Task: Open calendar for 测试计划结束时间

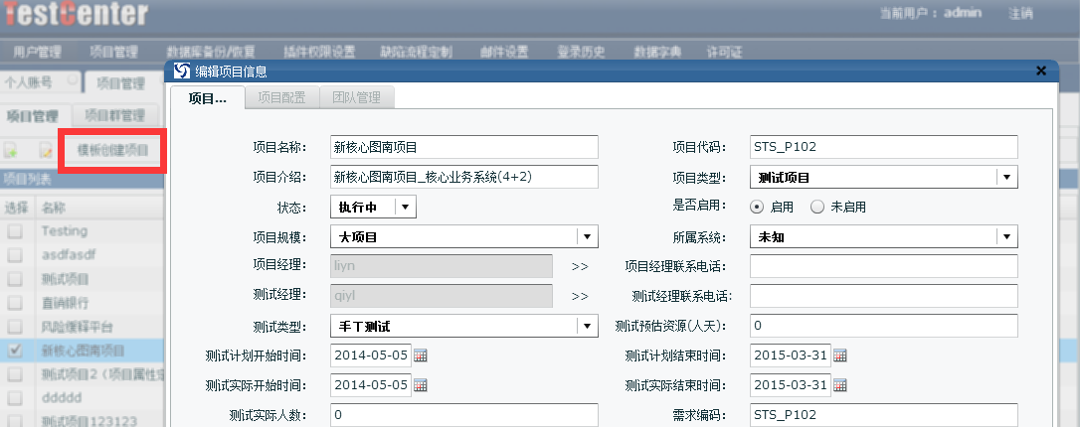Action: (840, 356)
